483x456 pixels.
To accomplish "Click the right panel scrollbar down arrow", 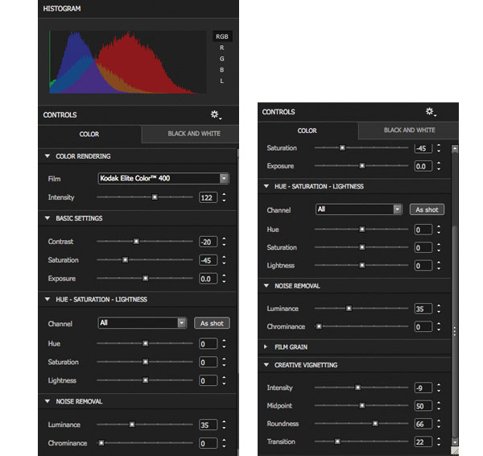I will click(455, 441).
